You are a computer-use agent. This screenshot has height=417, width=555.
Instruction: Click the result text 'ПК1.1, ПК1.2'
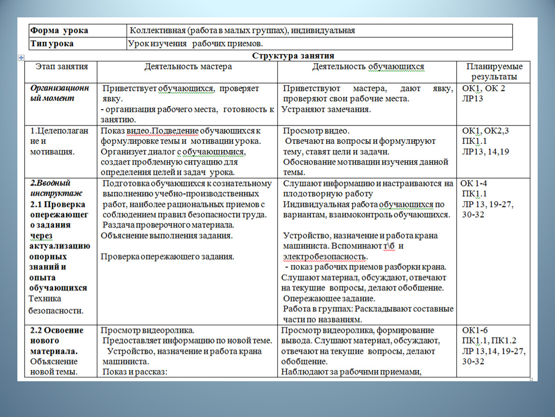pos(489,341)
